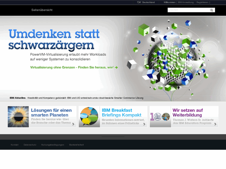This screenshot has height=169, width=226.
Task: Click 'Finden Sie heraus wie: über die Branche' text
Action: pos(51,121)
